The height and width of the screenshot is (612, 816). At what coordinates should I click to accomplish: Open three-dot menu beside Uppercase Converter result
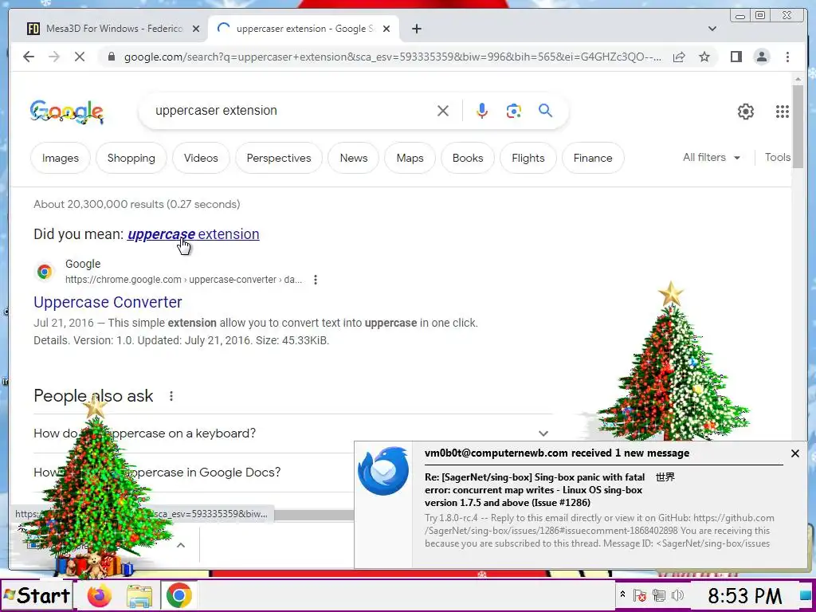[x=316, y=280]
